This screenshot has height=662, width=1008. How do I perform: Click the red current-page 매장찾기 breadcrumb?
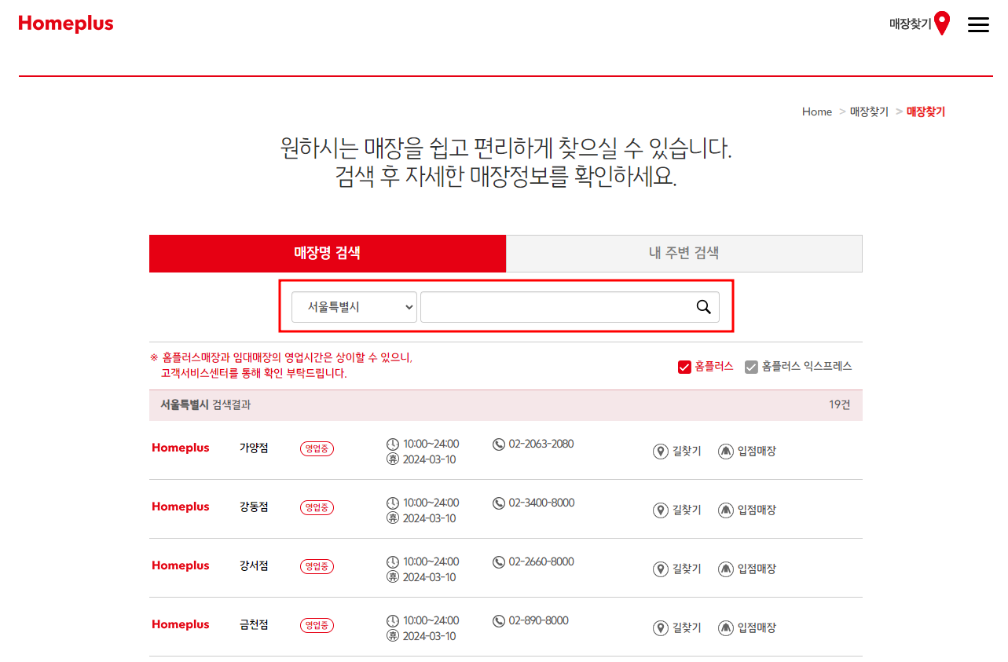point(926,112)
